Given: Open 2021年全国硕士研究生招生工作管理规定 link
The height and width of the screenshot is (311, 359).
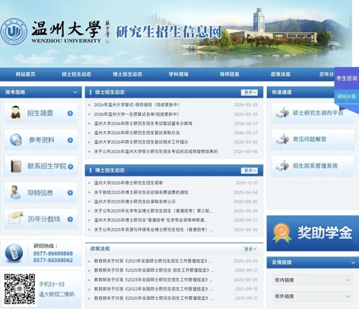Looking at the screenshot, I should [153, 261].
